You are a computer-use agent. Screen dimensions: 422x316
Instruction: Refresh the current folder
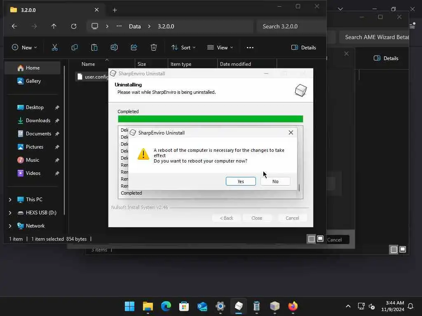[x=74, y=26]
